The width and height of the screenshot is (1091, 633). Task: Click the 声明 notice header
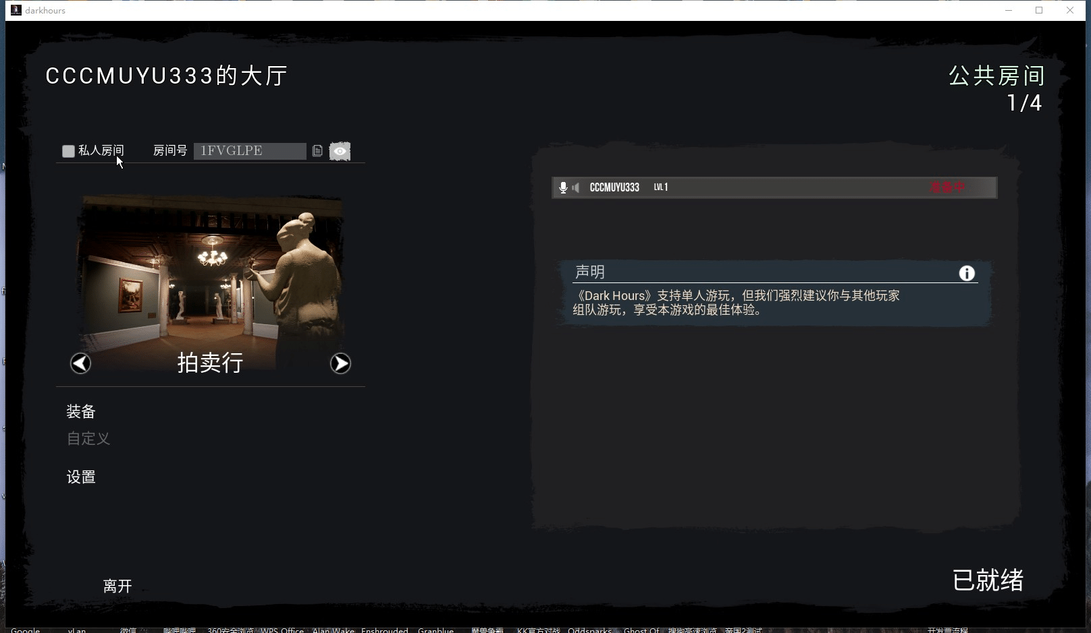click(590, 272)
